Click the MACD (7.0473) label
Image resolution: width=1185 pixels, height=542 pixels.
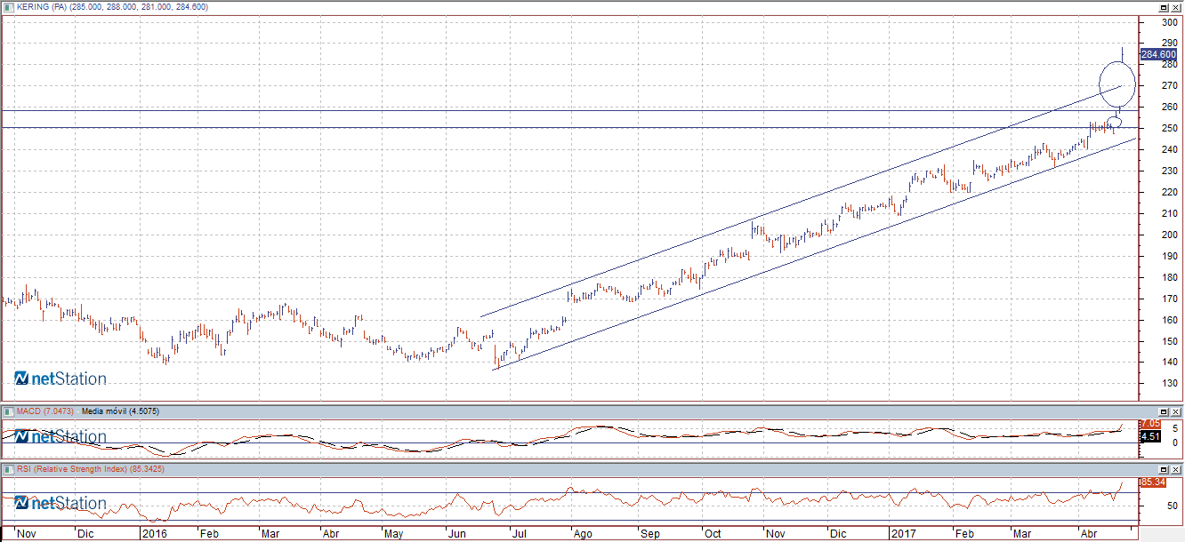[44, 411]
